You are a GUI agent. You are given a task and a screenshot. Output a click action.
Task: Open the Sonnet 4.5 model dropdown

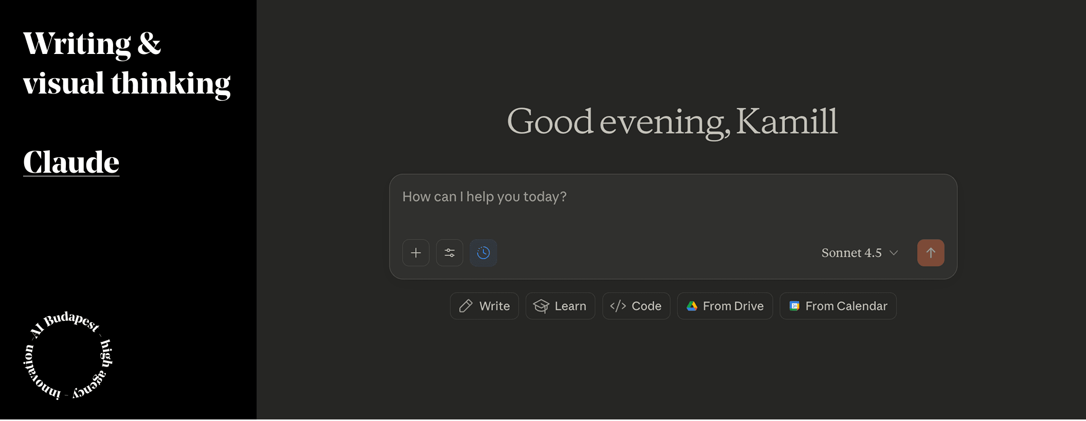coord(859,253)
